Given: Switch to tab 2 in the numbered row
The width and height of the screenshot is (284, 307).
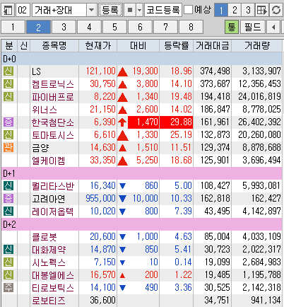Looking at the screenshot, I should coord(38,27).
